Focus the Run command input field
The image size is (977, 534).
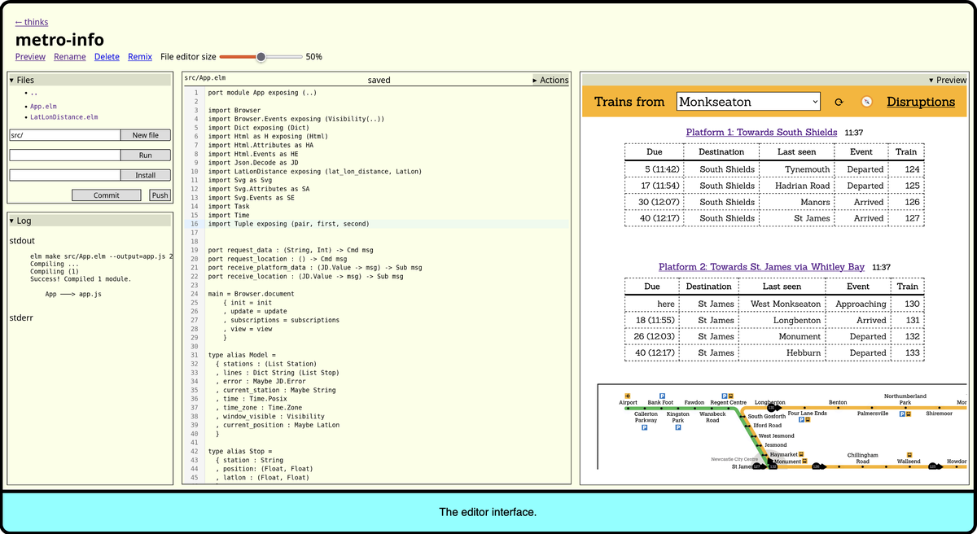65,155
